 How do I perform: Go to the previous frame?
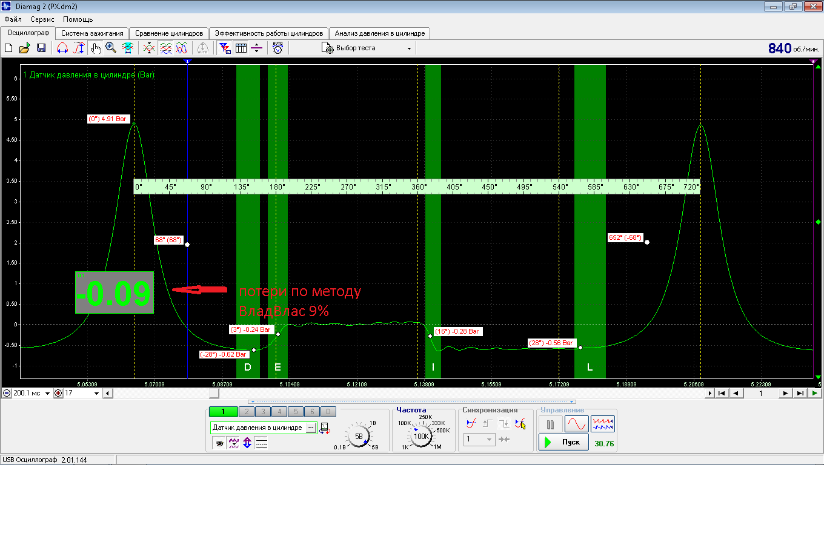tap(736, 393)
